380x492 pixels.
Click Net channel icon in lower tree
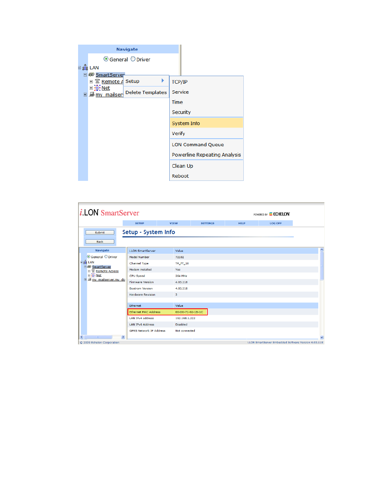pos(93,275)
